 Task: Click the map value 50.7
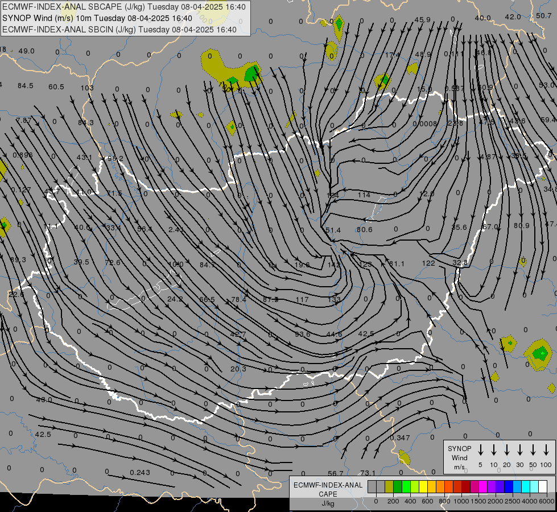(x=544, y=15)
